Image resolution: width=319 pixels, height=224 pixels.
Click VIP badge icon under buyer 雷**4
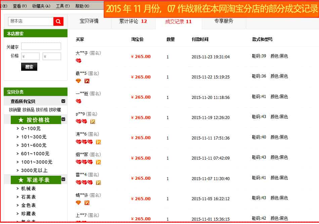[x=98, y=183]
